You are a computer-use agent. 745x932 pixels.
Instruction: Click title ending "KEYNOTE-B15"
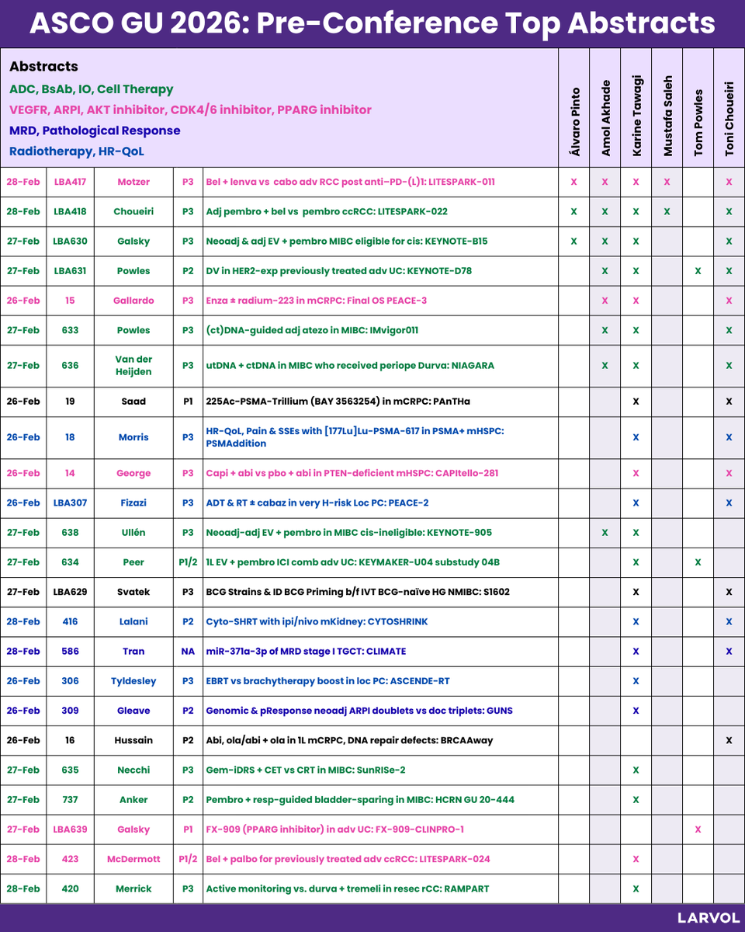pos(347,241)
